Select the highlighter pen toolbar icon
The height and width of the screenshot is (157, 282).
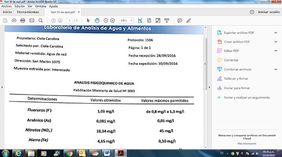pyautogui.click(x=189, y=21)
